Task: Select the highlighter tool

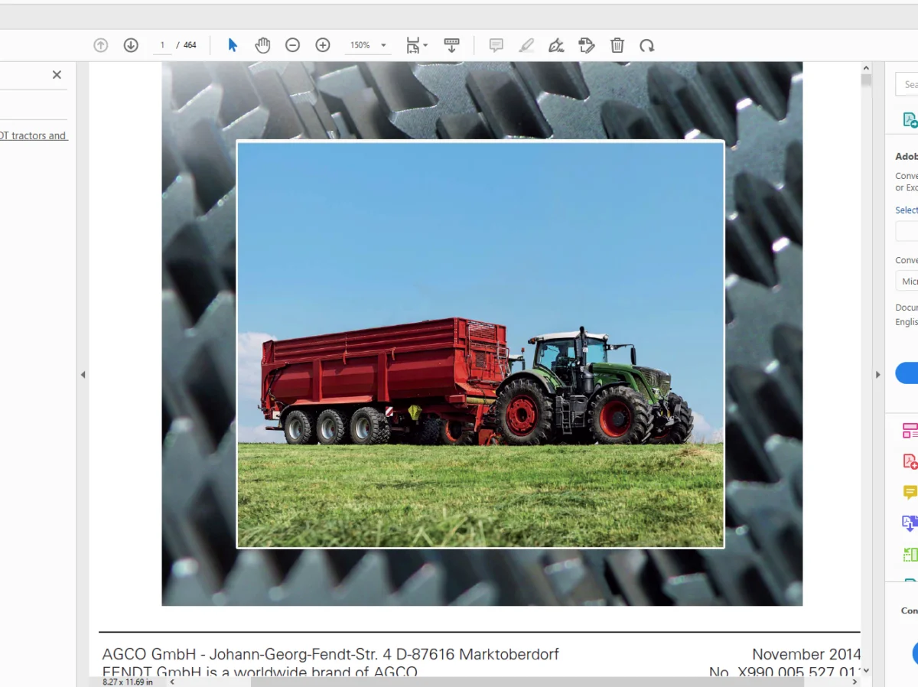Action: coord(526,45)
